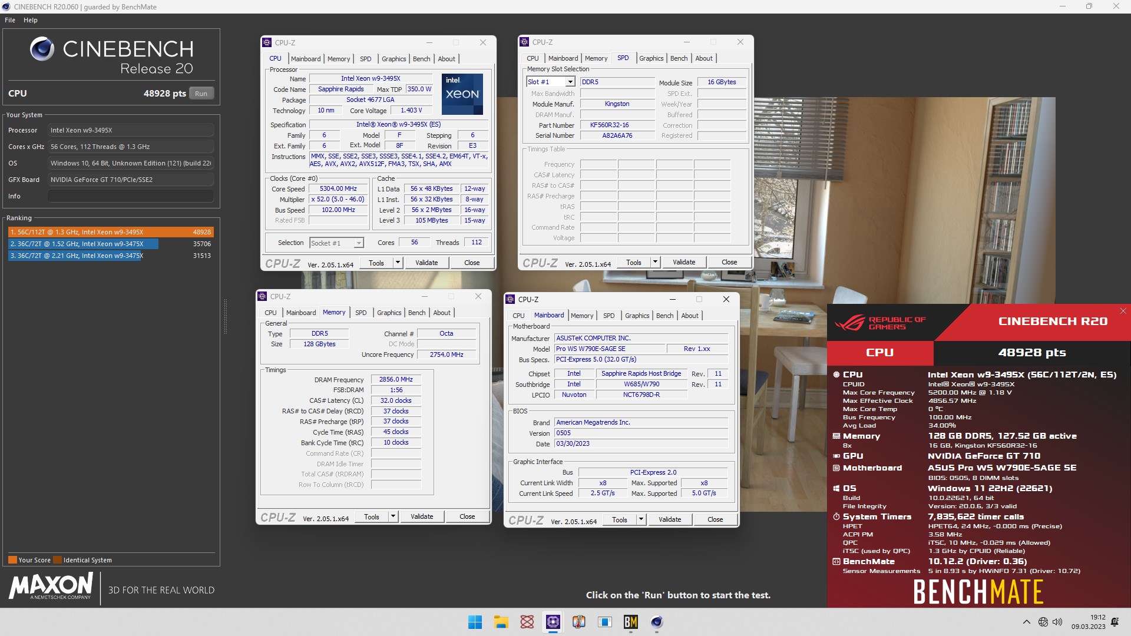
Task: Open the notification icon beside the clock
Action: 1115,622
